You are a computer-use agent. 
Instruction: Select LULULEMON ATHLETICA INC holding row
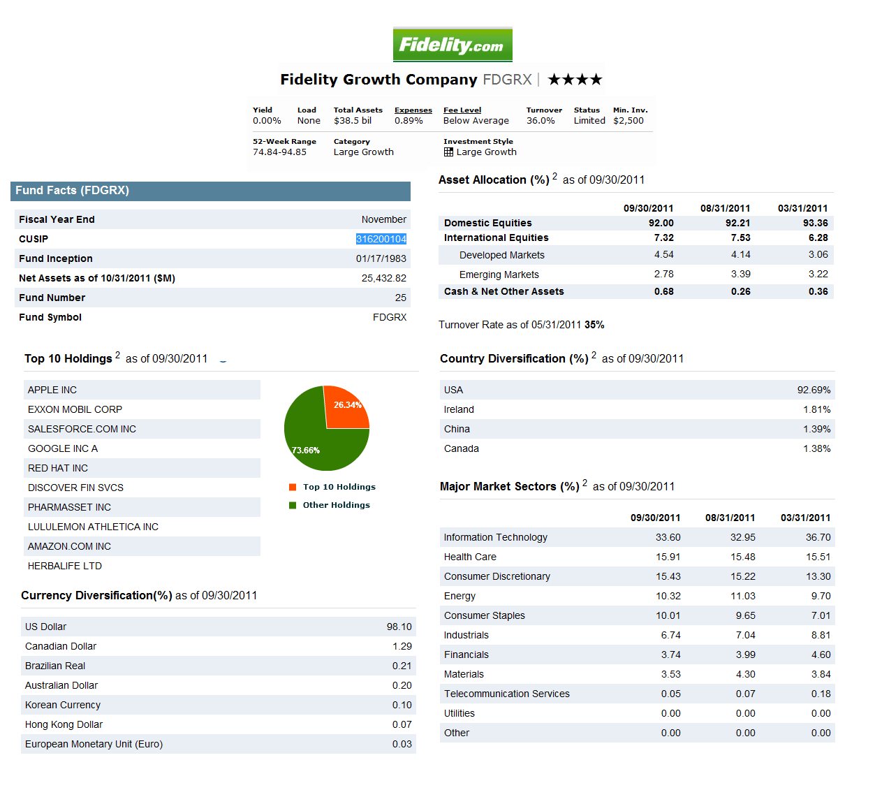(x=142, y=527)
